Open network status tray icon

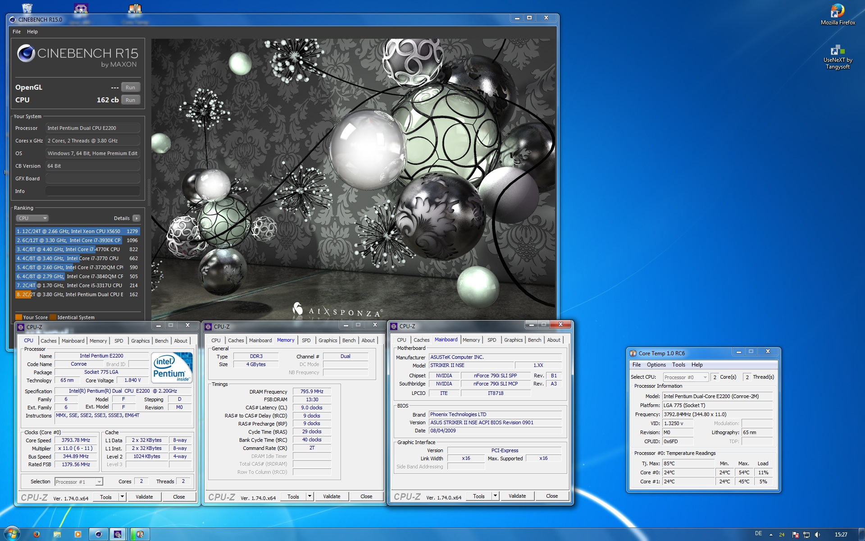click(806, 535)
